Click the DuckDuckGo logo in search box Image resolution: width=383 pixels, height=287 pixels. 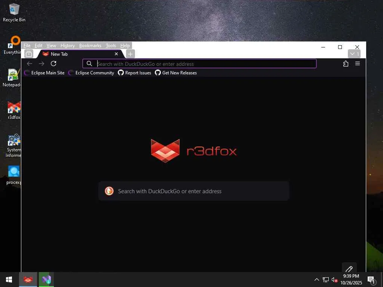(x=109, y=191)
